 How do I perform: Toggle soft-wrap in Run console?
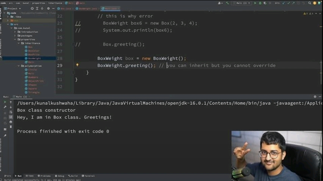coord(11,112)
